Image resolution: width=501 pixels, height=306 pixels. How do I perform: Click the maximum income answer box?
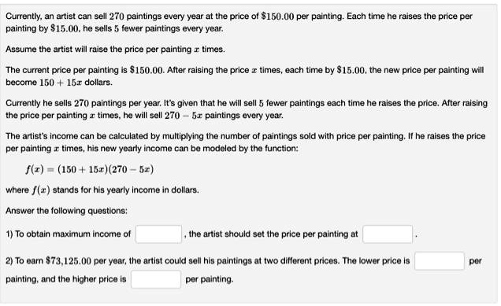coord(159,234)
